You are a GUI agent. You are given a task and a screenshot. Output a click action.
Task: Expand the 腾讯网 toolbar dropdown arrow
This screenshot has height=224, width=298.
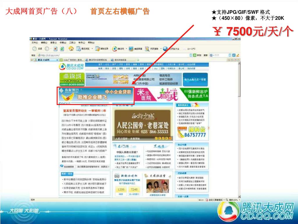tap(126, 49)
